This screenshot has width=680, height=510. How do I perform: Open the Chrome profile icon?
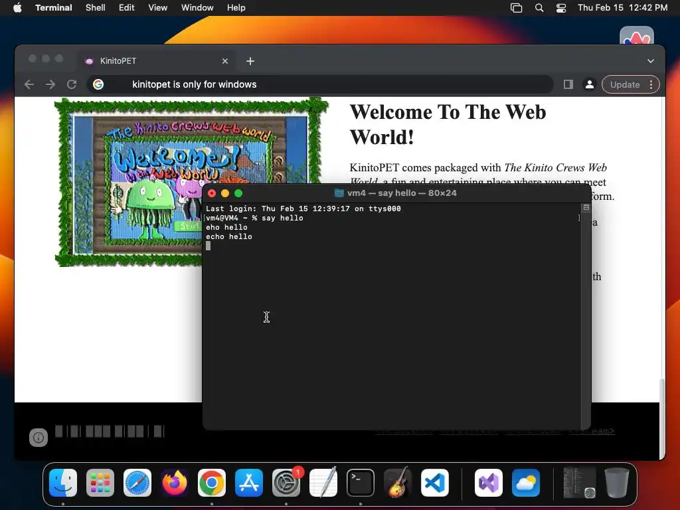click(590, 84)
